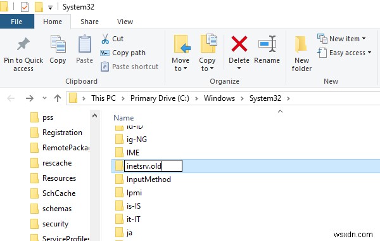Go back with the Back arrow
This screenshot has width=380, height=241.
click(11, 98)
